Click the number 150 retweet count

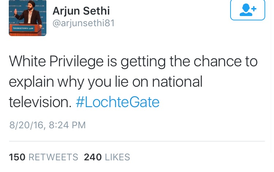pyautogui.click(x=17, y=157)
